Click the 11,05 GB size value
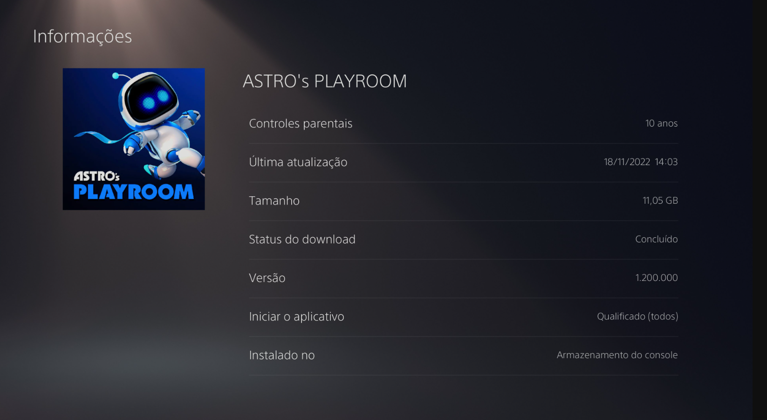The image size is (767, 420). point(660,200)
